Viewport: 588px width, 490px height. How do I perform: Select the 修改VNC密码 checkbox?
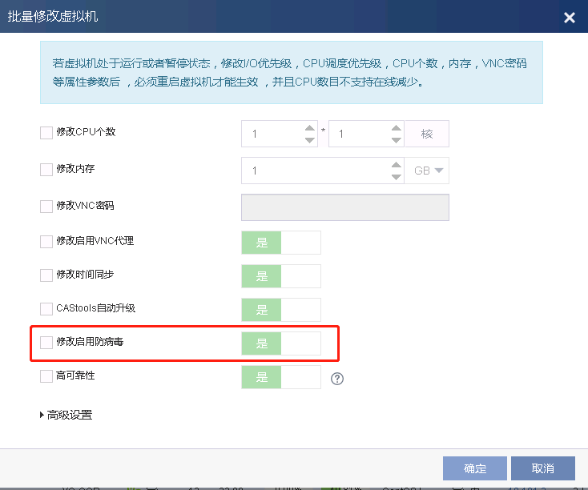tap(46, 207)
